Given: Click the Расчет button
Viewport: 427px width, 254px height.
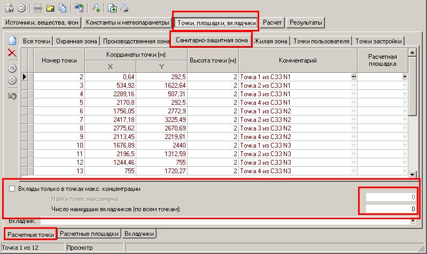Looking at the screenshot, I should (x=272, y=22).
